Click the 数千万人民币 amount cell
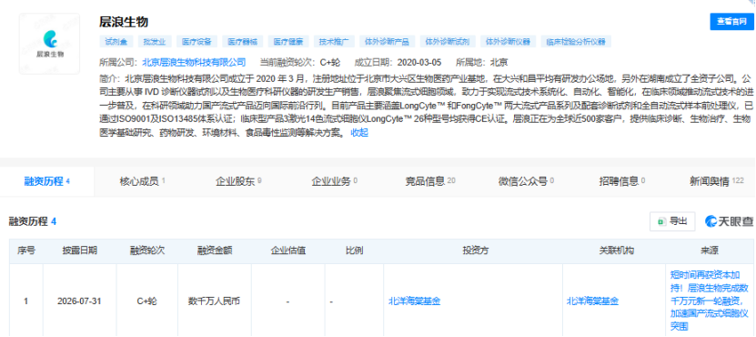Viewport: 756px width, 337px height. [214, 301]
